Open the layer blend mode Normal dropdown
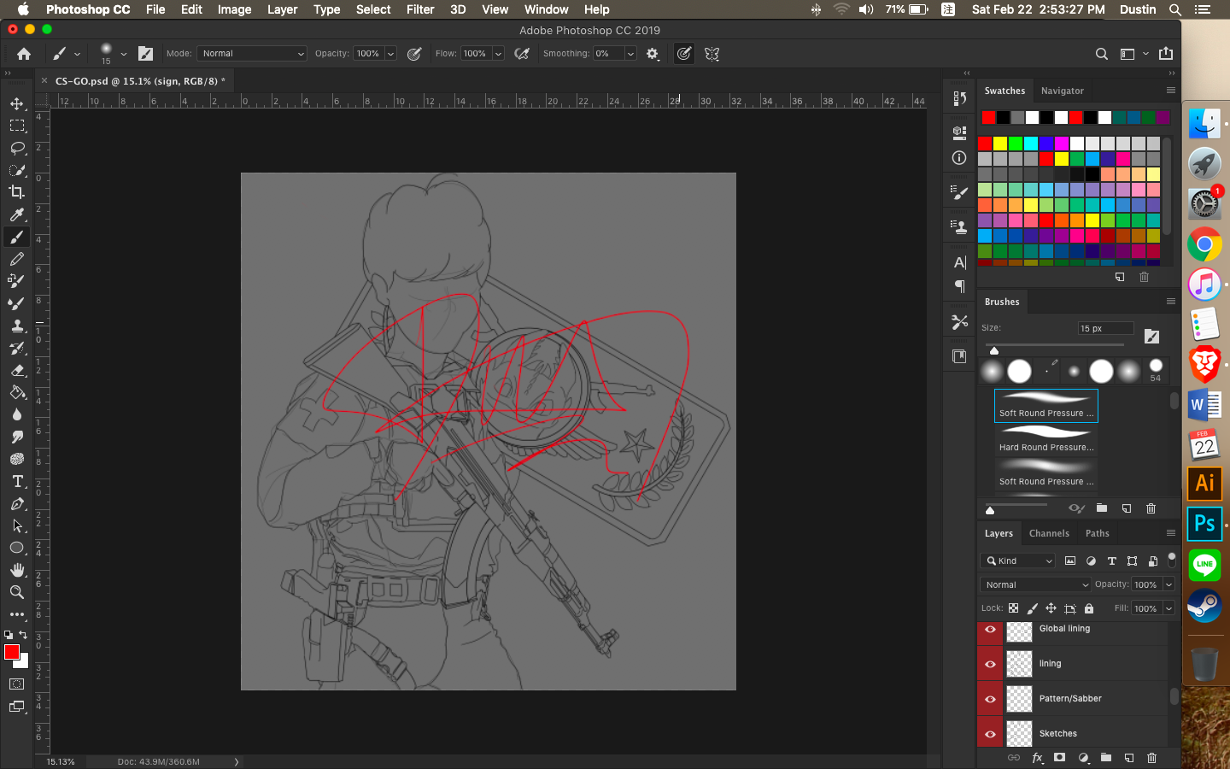Image resolution: width=1230 pixels, height=769 pixels. tap(1036, 584)
